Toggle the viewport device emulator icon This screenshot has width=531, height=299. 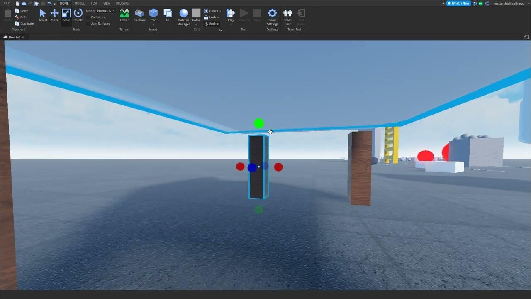click(526, 37)
